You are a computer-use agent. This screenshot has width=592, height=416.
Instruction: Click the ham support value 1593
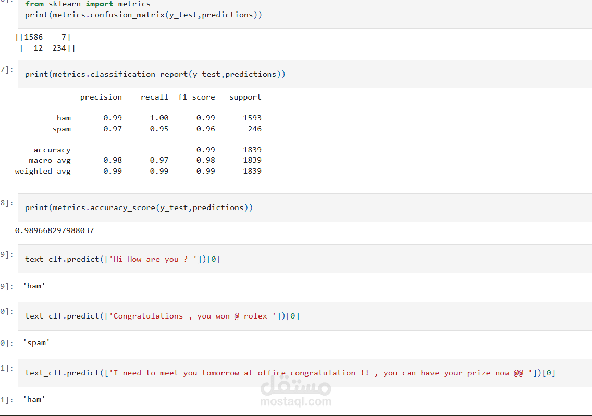[252, 118]
